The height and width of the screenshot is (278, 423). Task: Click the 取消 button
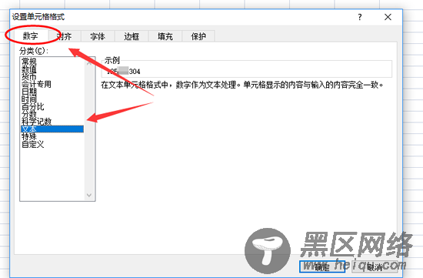click(375, 267)
